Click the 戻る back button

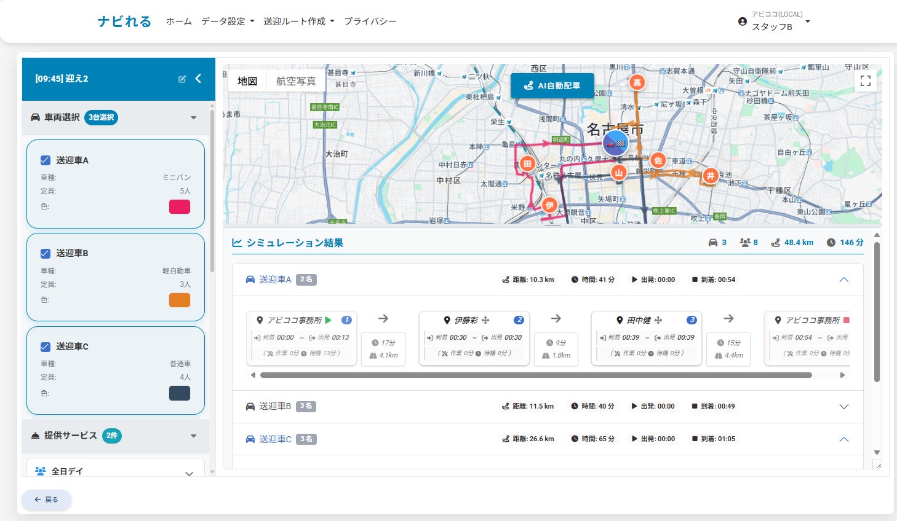tap(47, 499)
